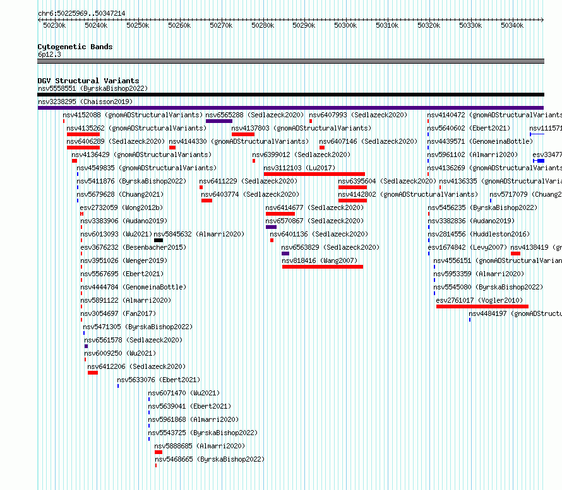
Task: Open nsv4137803 (gnomADStructuralVariants) label
Action: [x=301, y=128]
